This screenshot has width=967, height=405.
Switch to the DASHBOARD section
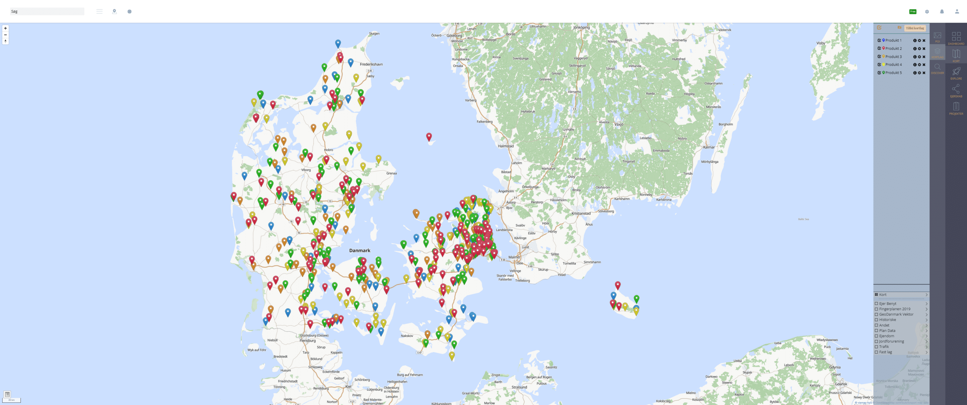point(956,38)
